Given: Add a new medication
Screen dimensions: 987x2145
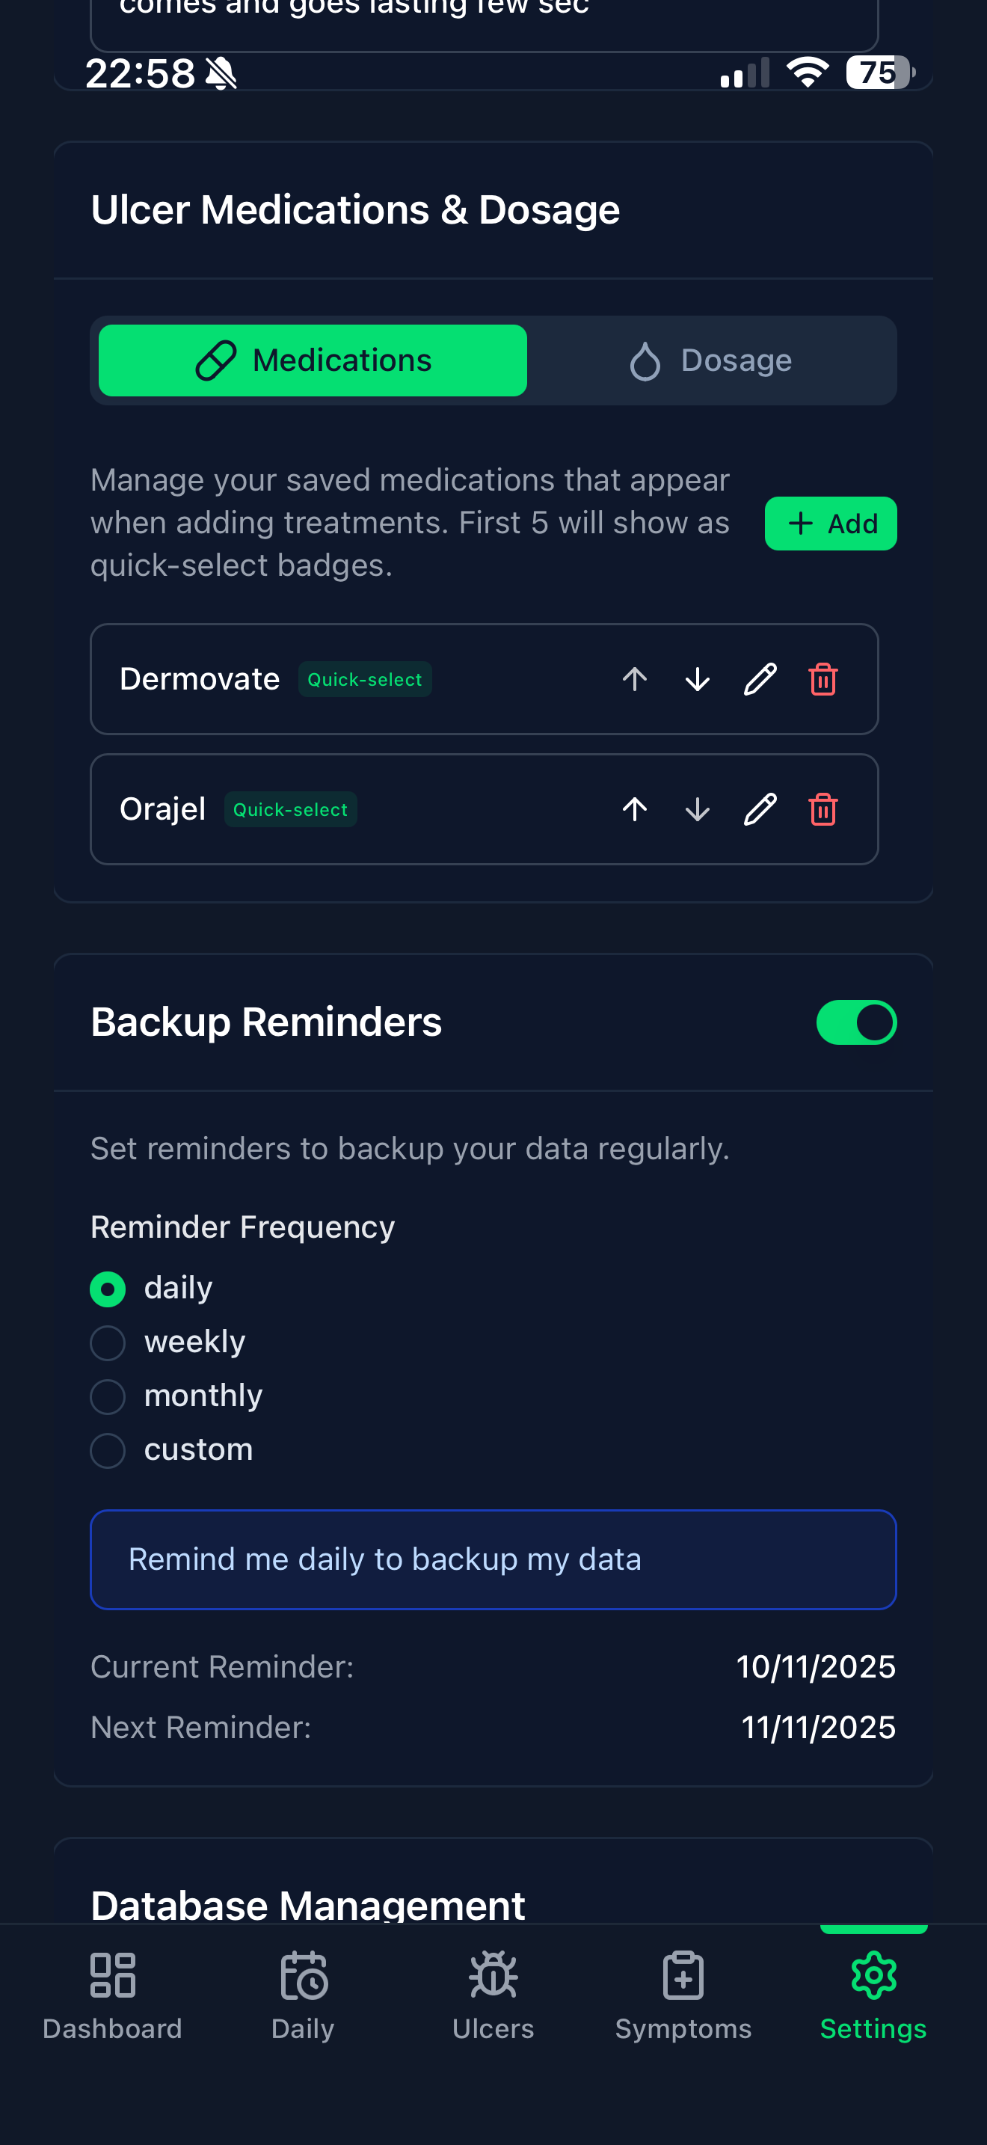Looking at the screenshot, I should pyautogui.click(x=831, y=524).
